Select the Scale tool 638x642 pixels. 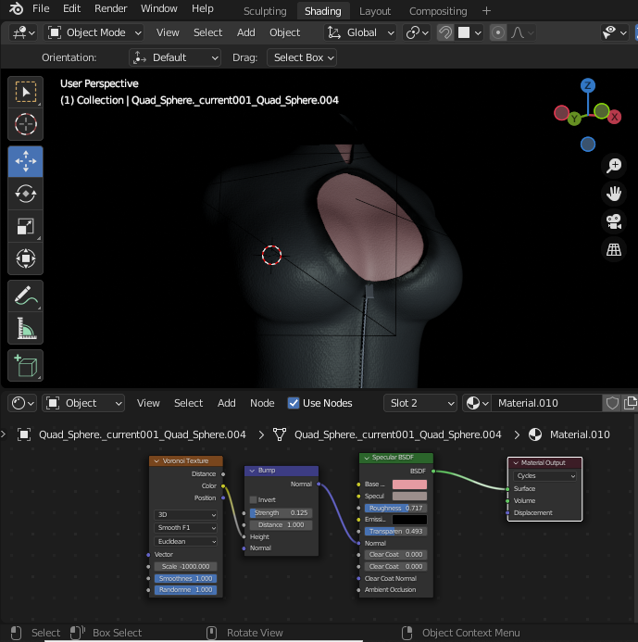tap(25, 226)
